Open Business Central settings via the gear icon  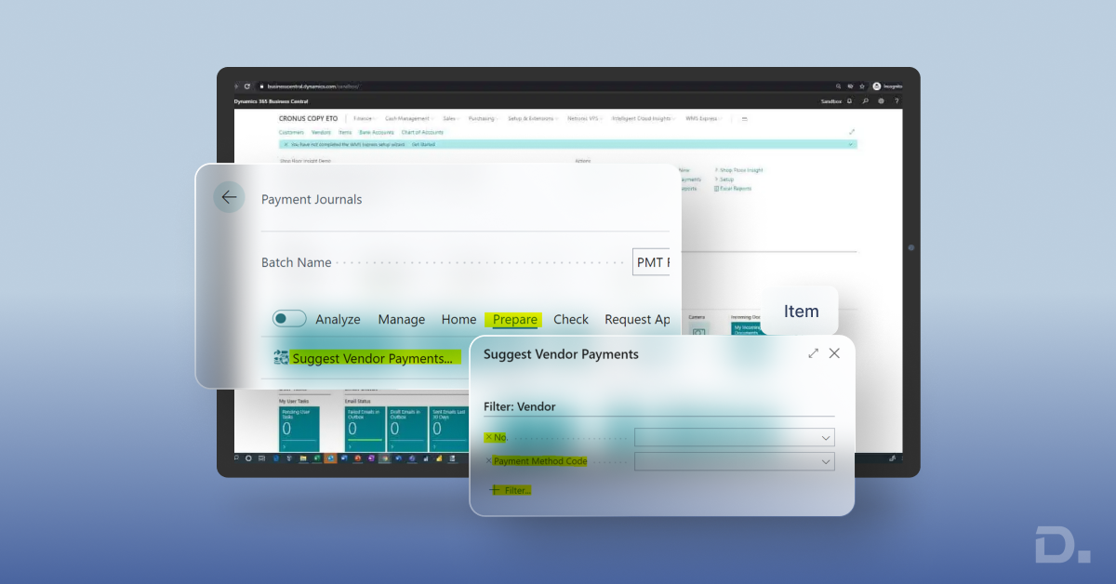pyautogui.click(x=880, y=100)
